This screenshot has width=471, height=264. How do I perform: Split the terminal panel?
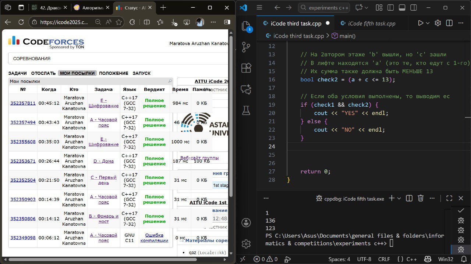tap(409, 198)
